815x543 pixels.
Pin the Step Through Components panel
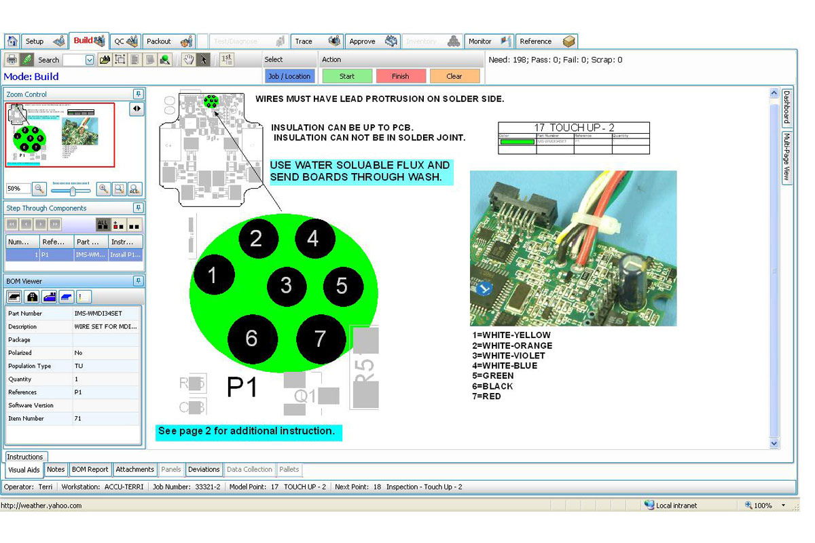pos(138,208)
